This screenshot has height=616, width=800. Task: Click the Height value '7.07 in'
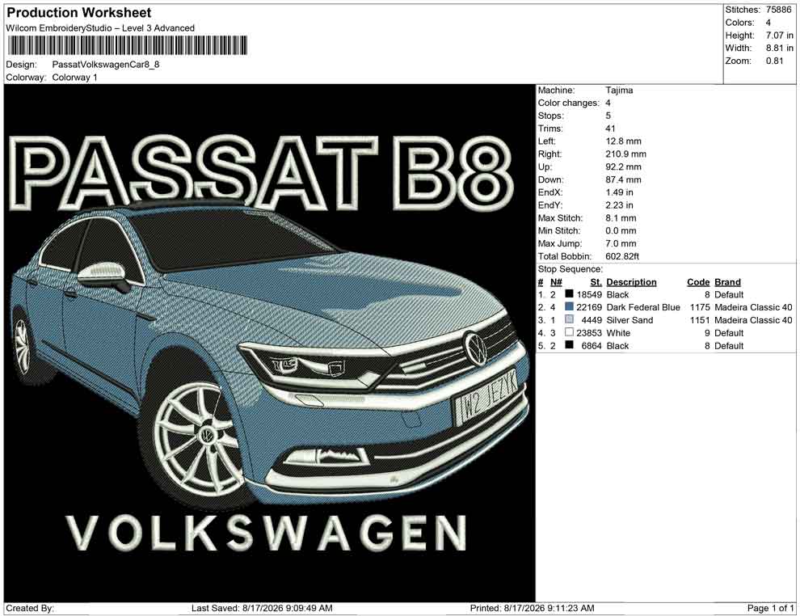(779, 36)
